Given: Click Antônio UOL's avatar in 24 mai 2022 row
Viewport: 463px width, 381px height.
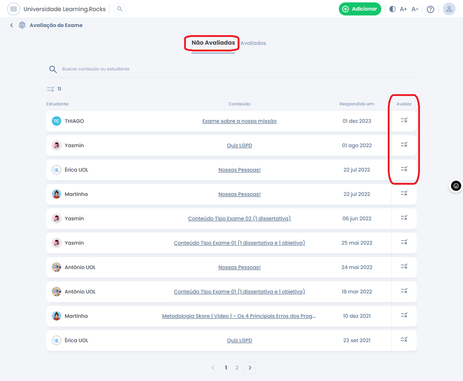Looking at the screenshot, I should tap(56, 267).
